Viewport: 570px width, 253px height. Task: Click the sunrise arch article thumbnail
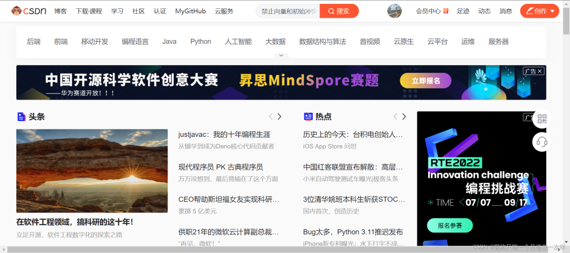pos(92,171)
